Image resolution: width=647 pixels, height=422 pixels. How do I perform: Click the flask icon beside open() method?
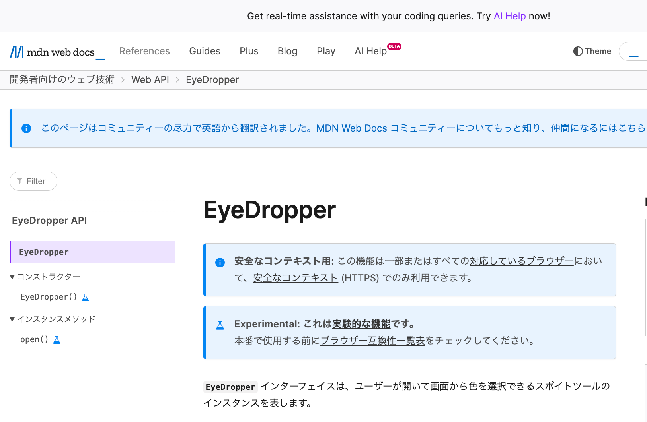coord(56,339)
